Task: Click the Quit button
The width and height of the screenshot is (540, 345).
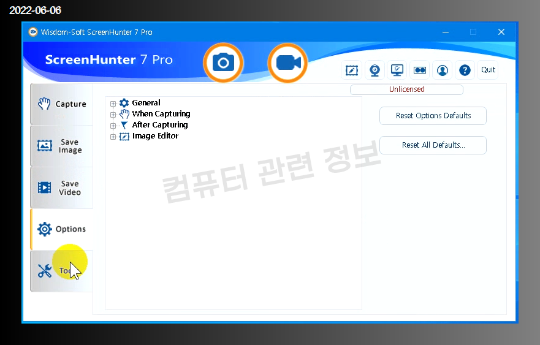Action: click(x=488, y=70)
